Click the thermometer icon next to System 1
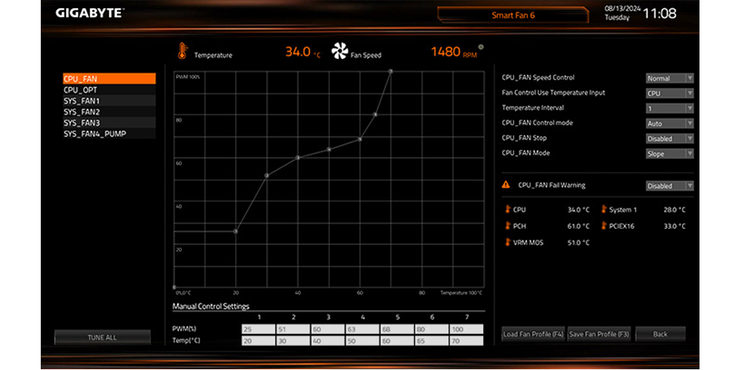This screenshot has height=370, width=741. (604, 209)
